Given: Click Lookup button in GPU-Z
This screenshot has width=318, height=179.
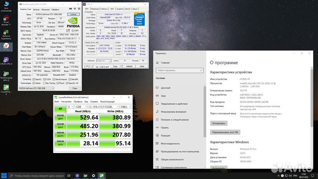Looking at the screenshot, I should point(73,15).
